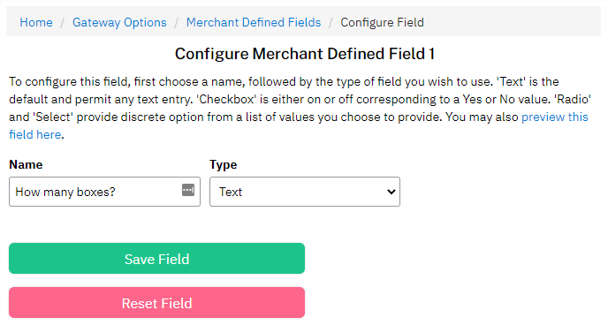Screen dimensions: 608x325
Task: Click the Configure Field breadcrumb item
Action: click(x=382, y=22)
